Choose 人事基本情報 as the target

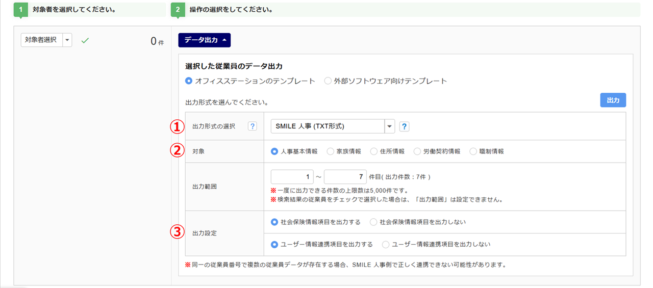pyautogui.click(x=275, y=151)
